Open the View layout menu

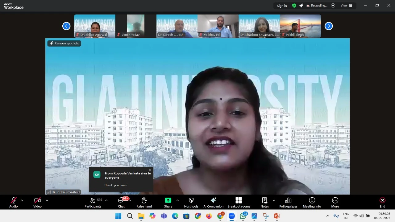point(346,6)
